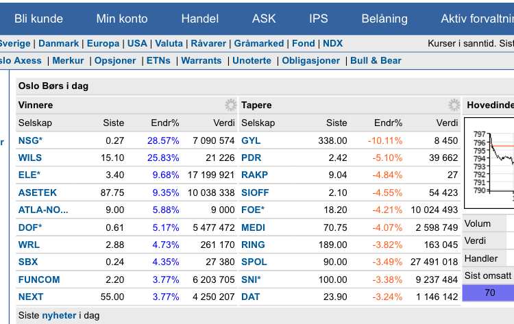Image resolution: width=514 pixels, height=324 pixels.
Task: Click the Hovedindeks chart thumbnail
Action: (x=489, y=163)
